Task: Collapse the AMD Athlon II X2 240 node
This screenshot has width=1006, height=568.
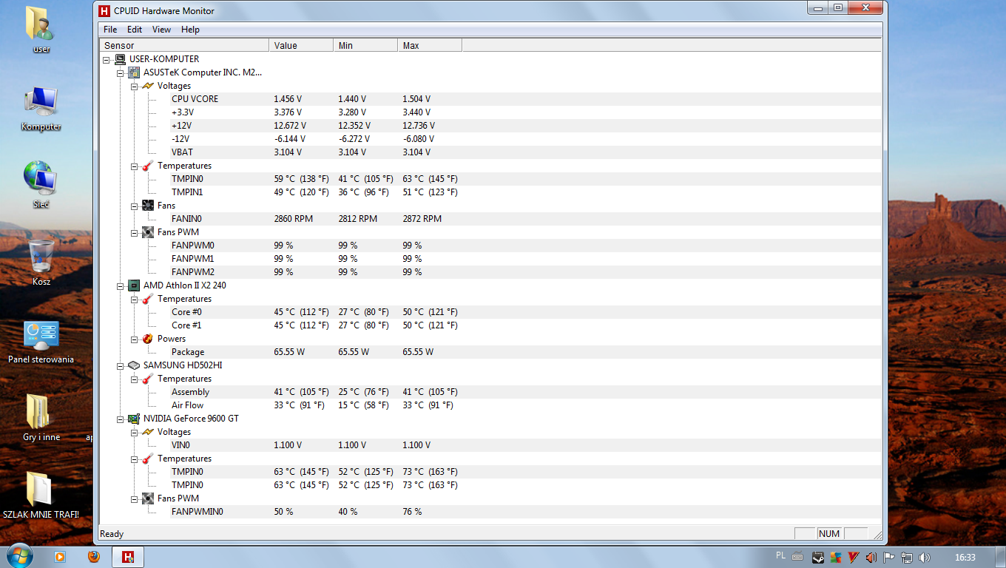Action: pos(121,285)
